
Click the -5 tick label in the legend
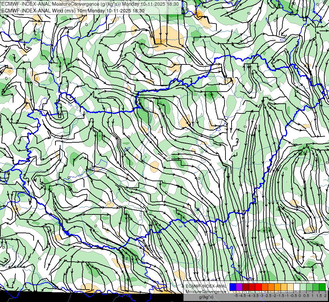(236, 296)
